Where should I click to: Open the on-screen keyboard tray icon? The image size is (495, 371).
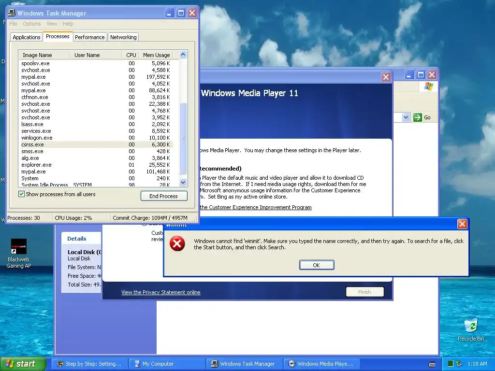click(432, 364)
